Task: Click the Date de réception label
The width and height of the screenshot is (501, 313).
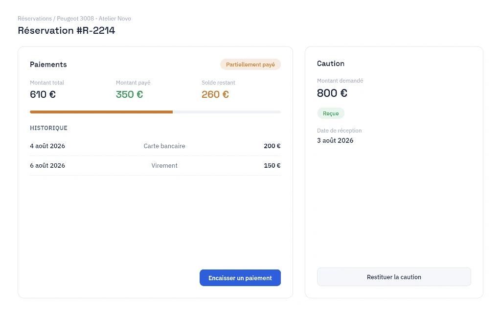Action: [x=339, y=131]
